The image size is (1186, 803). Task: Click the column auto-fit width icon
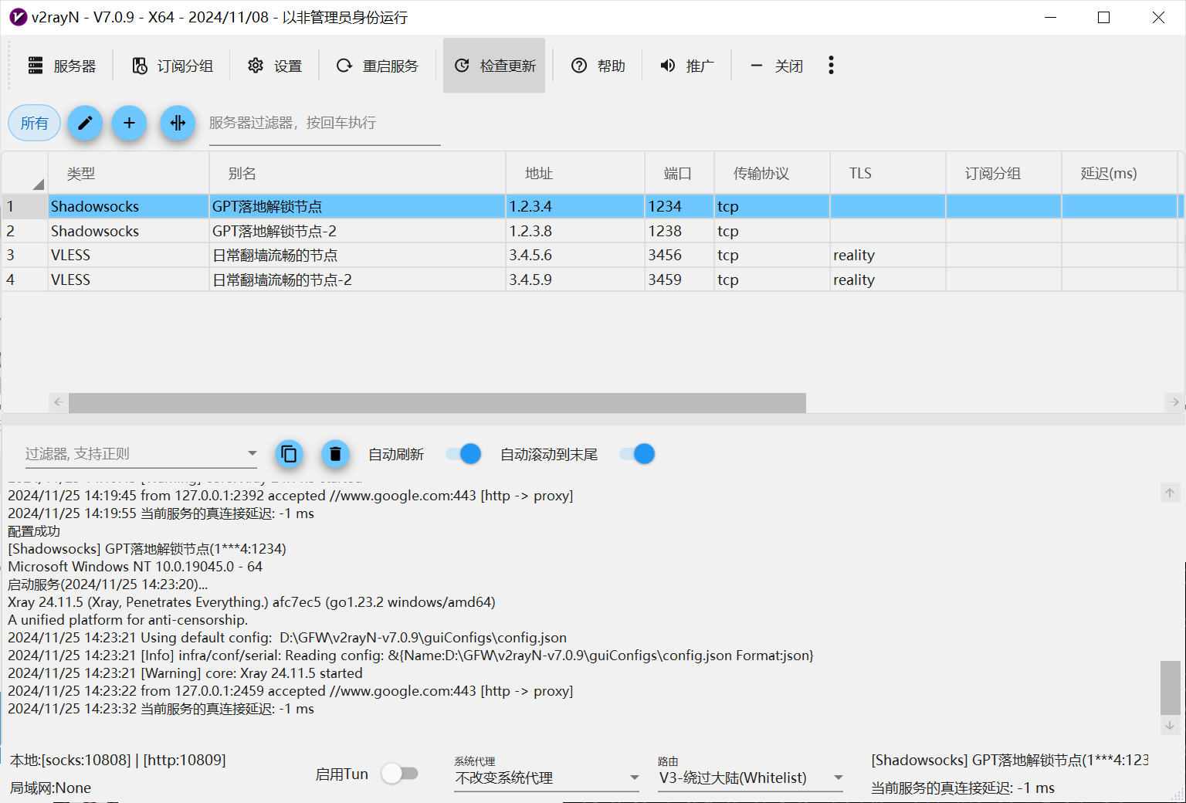pyautogui.click(x=178, y=123)
